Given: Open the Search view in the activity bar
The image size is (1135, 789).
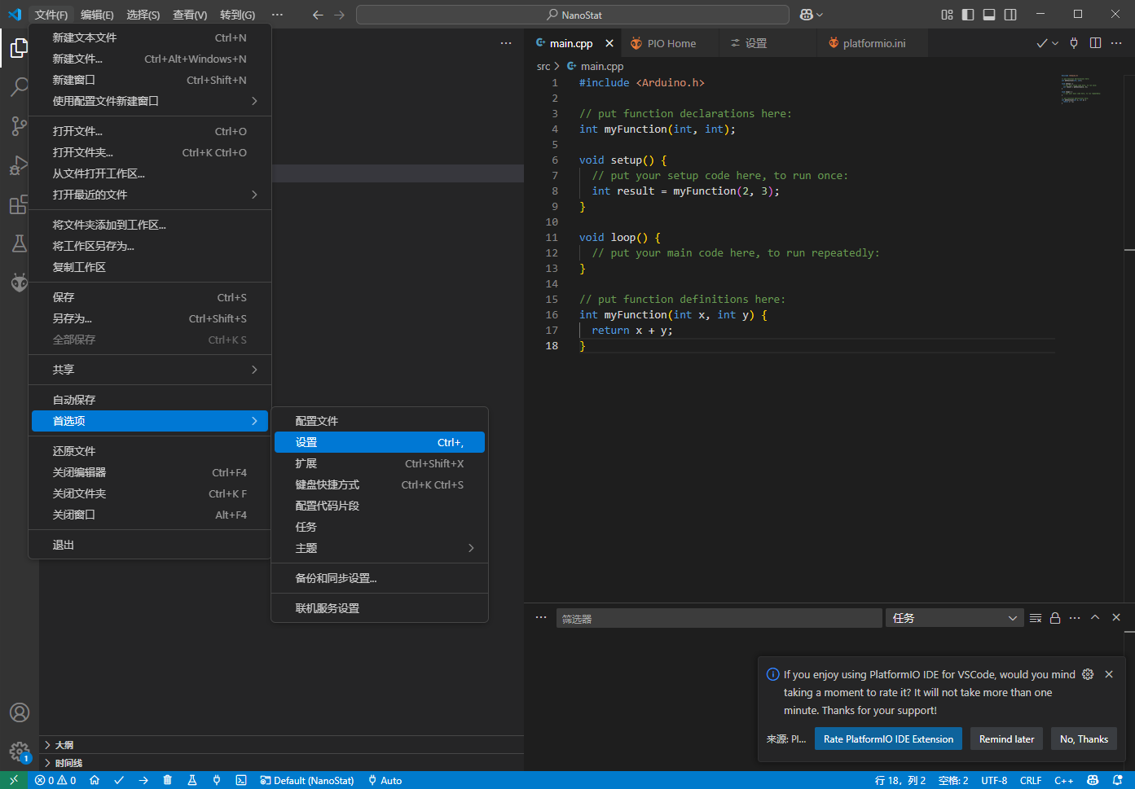Looking at the screenshot, I should point(19,87).
